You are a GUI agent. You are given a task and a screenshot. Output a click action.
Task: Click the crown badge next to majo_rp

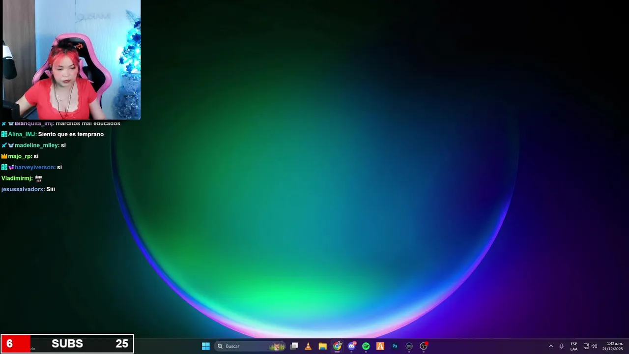click(4, 156)
